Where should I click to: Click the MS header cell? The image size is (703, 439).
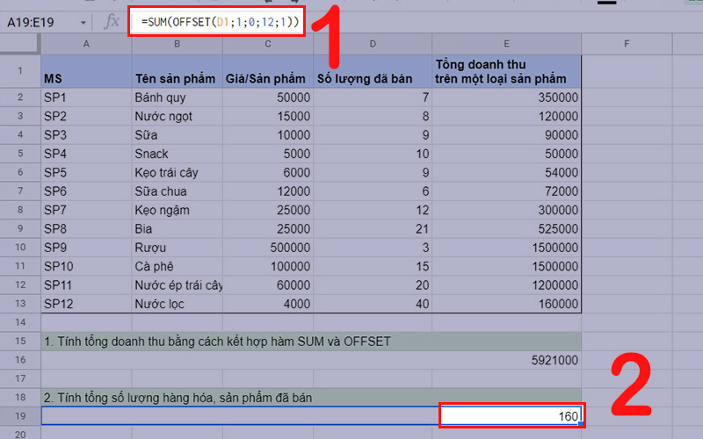(x=86, y=72)
